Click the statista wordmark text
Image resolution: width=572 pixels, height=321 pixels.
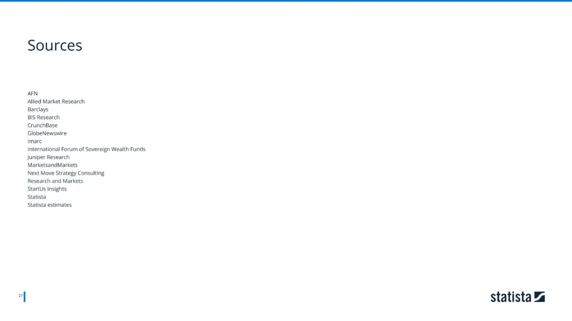[x=511, y=296]
